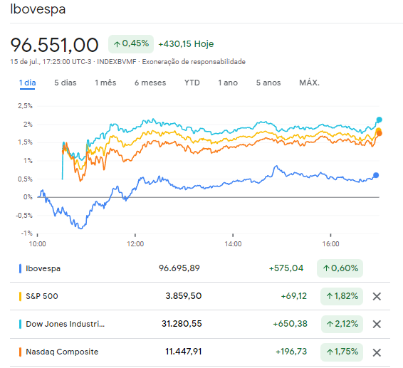Click the 10:00 time axis label

(37, 244)
